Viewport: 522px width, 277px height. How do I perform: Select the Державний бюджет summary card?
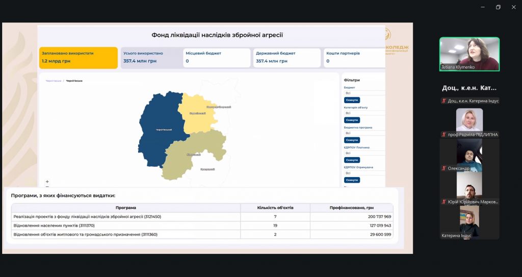(287, 58)
